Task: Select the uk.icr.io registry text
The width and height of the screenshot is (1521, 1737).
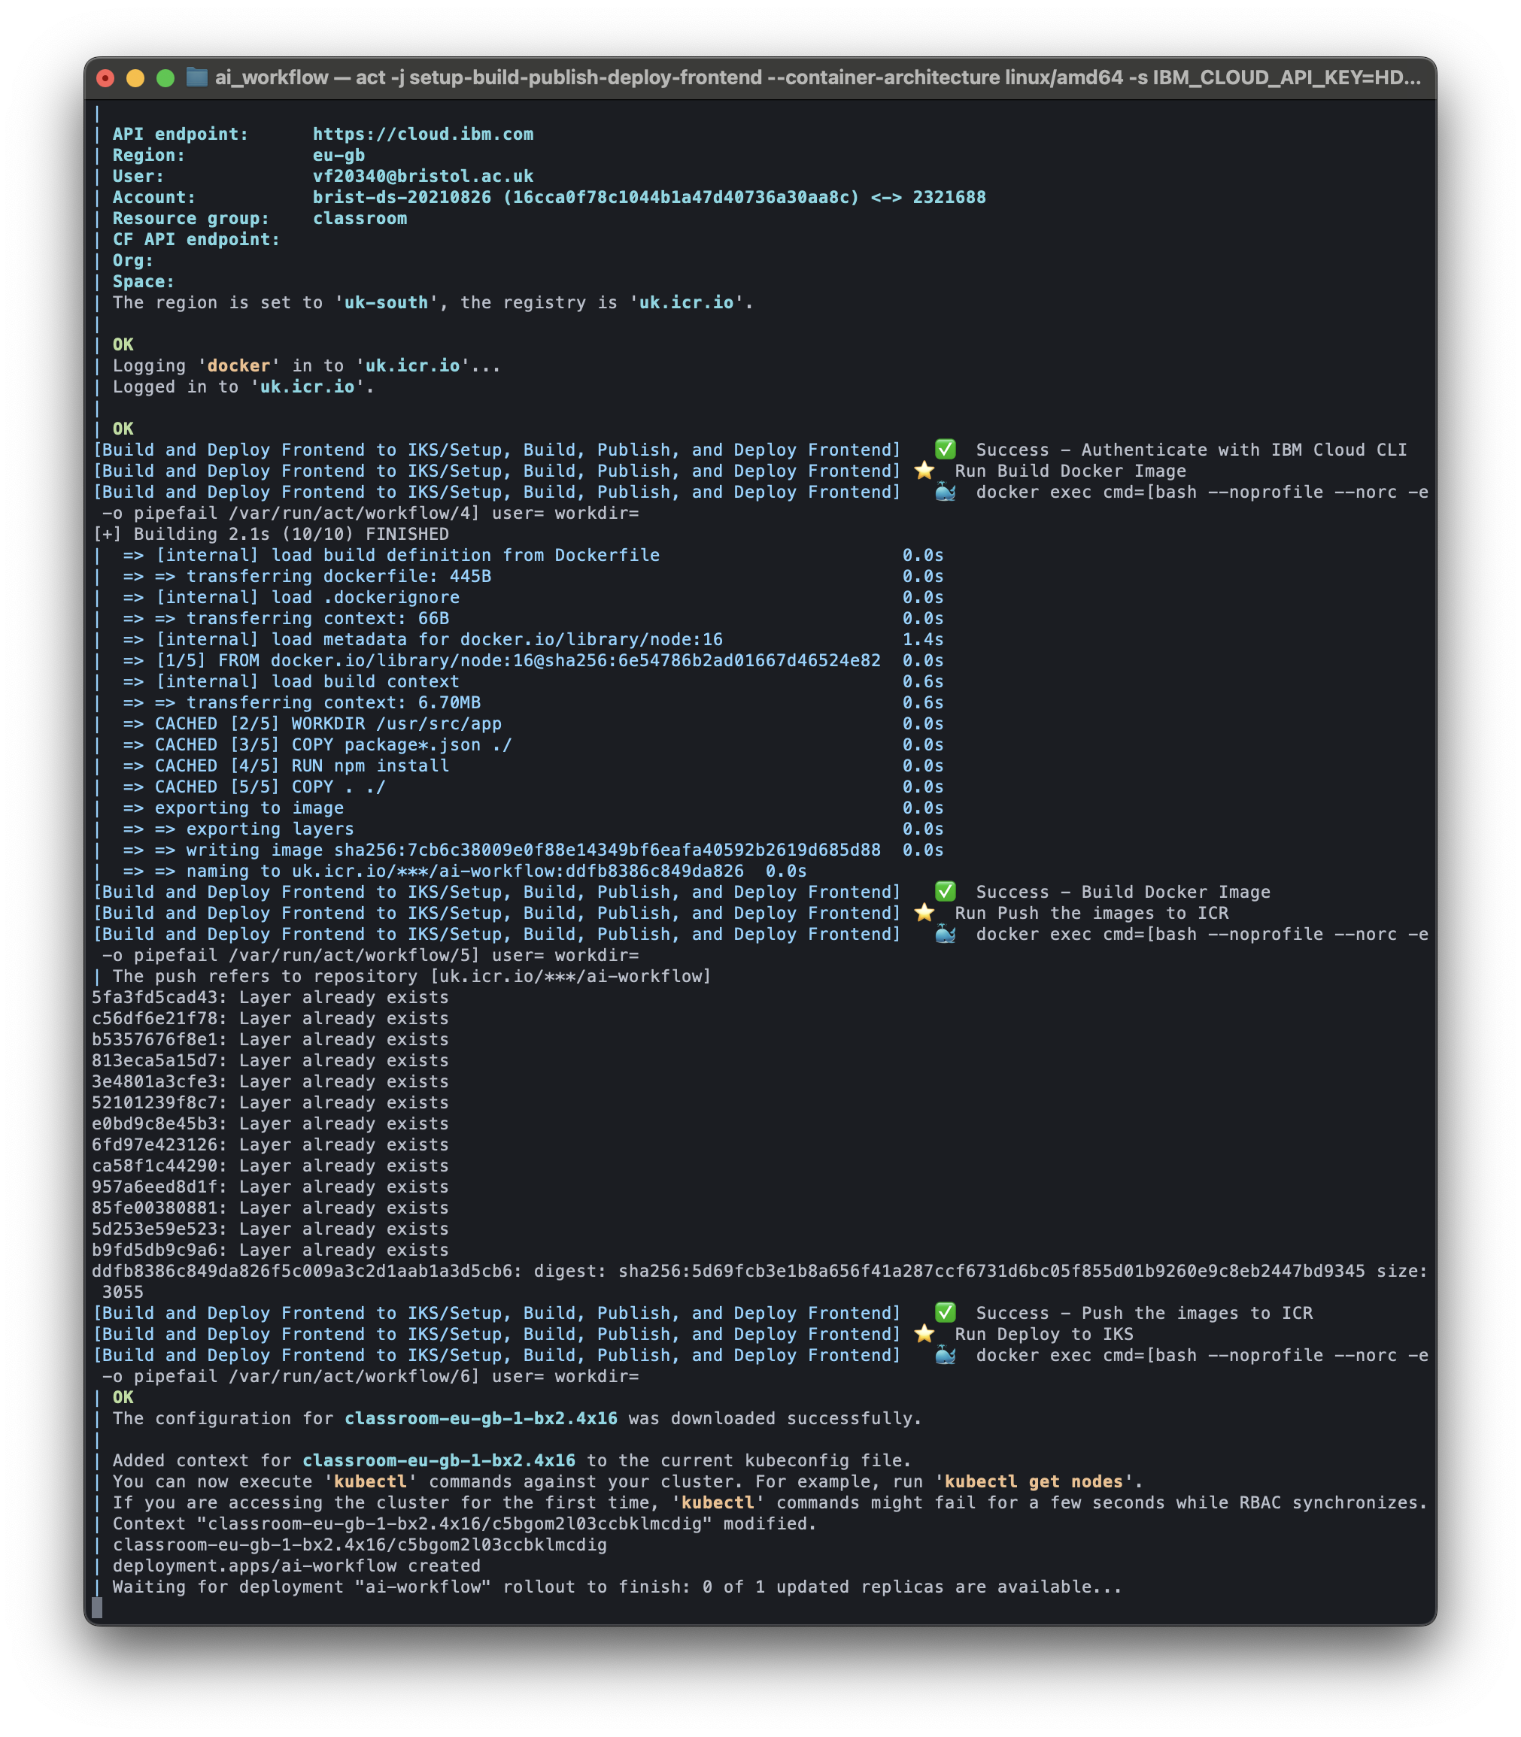Action: tap(686, 302)
